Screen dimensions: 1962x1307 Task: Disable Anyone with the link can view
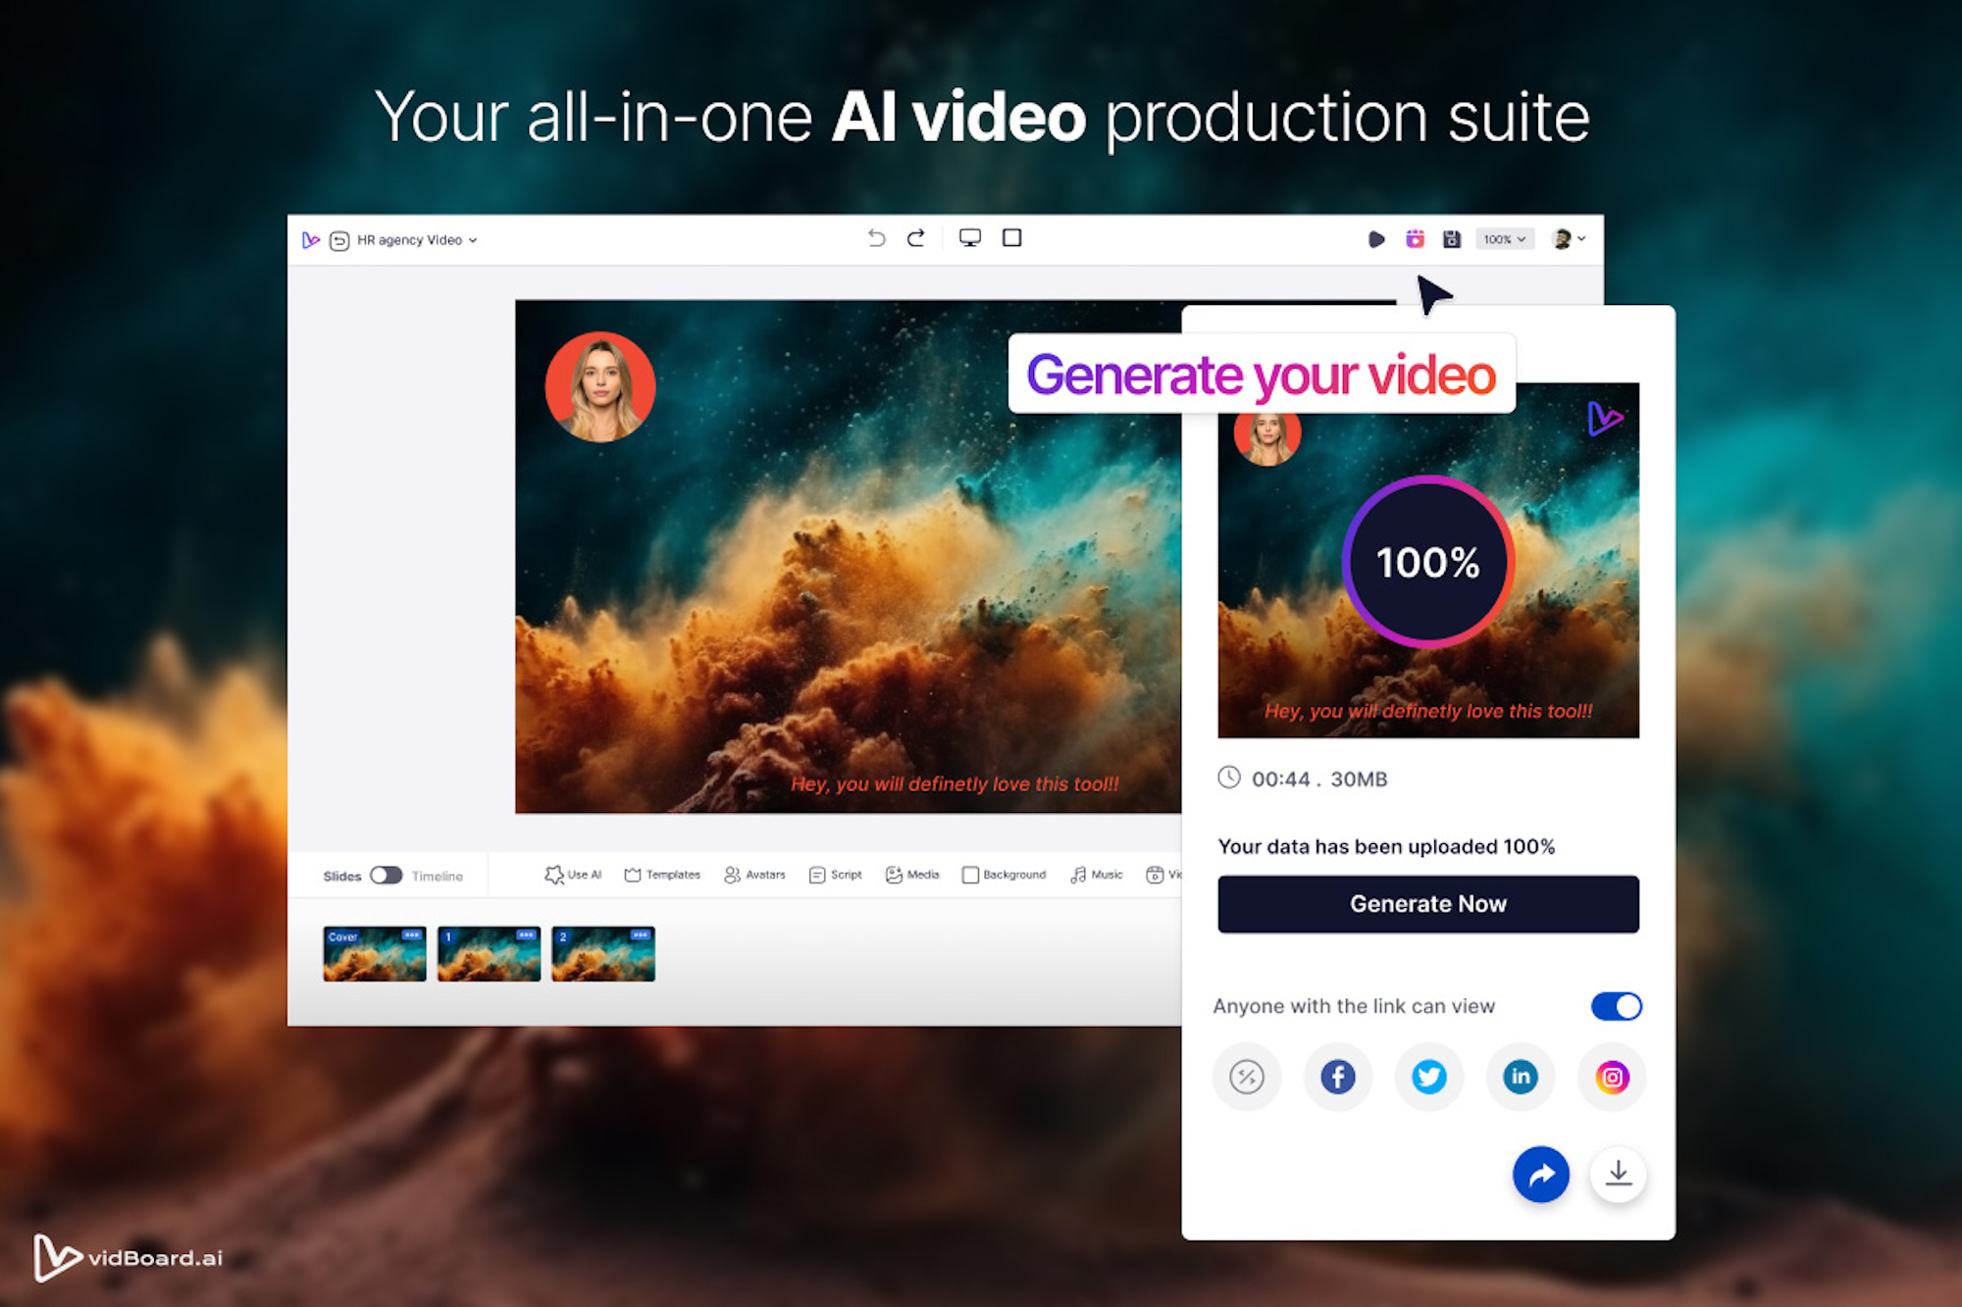pyautogui.click(x=1617, y=1006)
